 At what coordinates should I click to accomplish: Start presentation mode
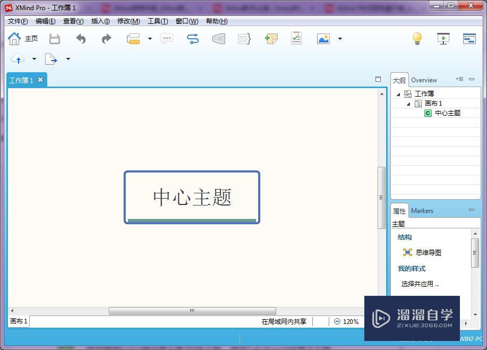(443, 39)
